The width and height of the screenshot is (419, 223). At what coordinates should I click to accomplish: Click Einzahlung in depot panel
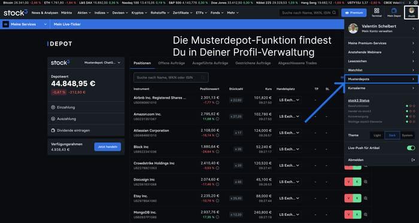[x=86, y=107]
